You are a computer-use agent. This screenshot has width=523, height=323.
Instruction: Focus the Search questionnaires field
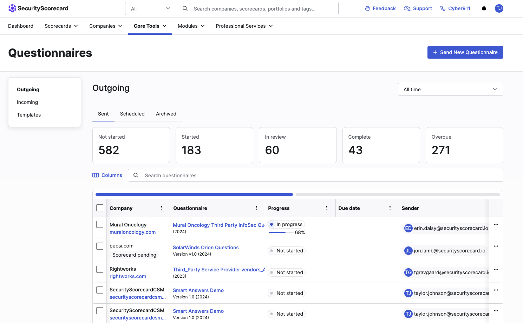click(315, 175)
